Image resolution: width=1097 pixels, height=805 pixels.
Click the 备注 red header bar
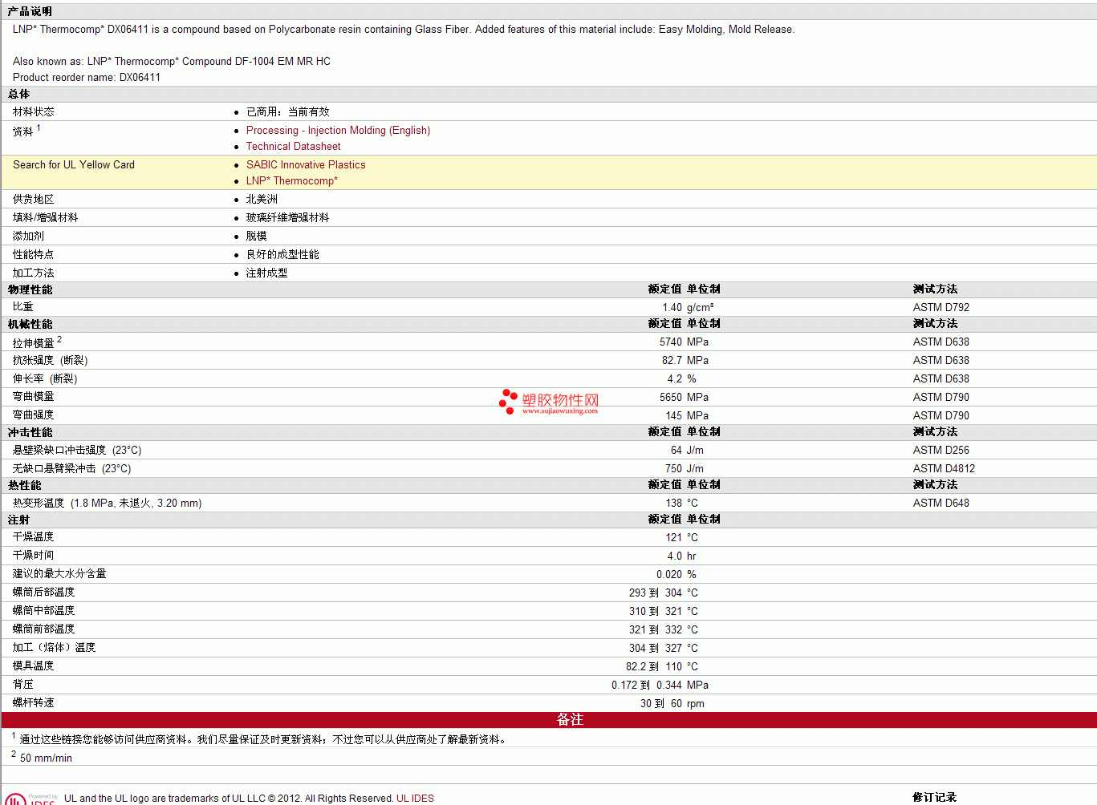(x=549, y=720)
